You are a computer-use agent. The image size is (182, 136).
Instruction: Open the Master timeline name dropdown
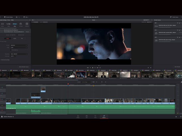point(94,20)
